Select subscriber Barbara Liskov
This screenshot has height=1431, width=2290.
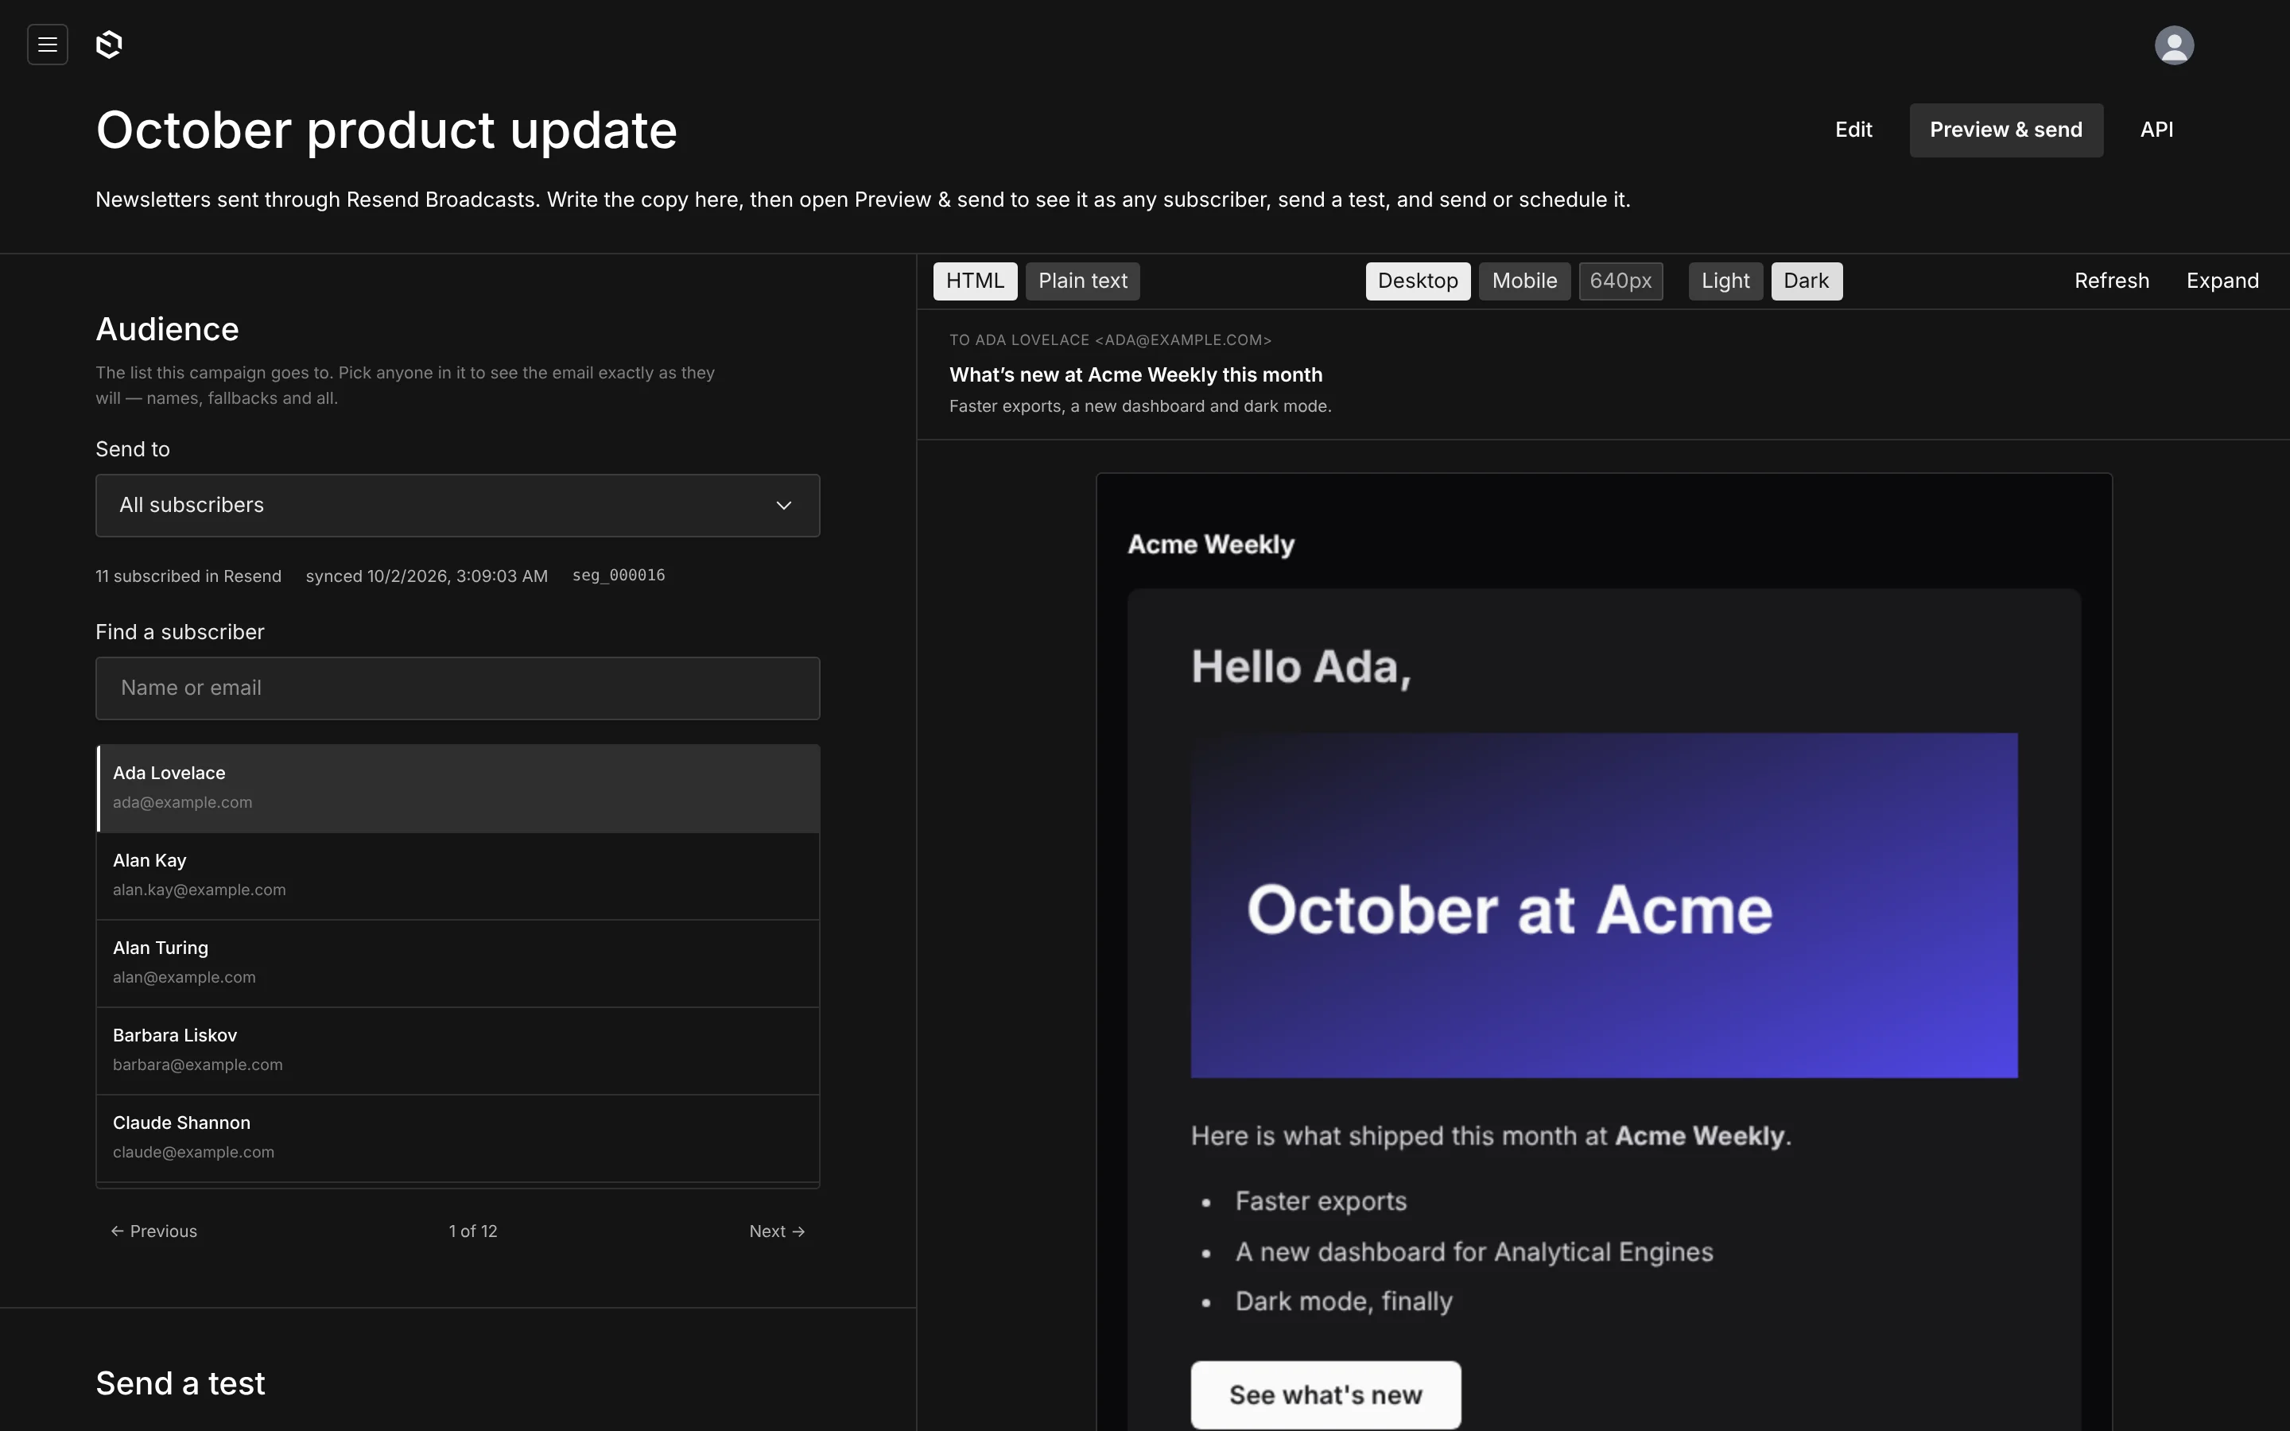(x=458, y=1050)
